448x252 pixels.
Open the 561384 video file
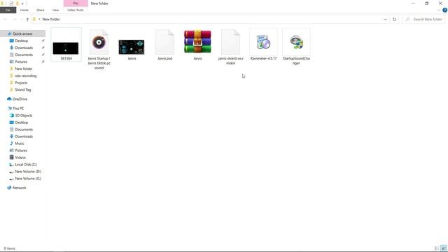pos(66,45)
